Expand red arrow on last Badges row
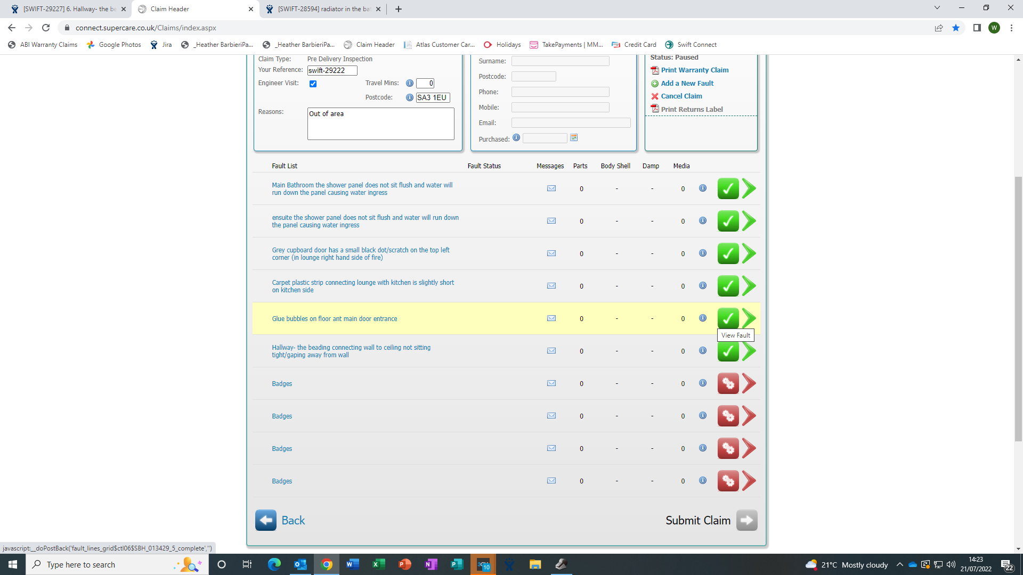This screenshot has width=1023, height=575. [x=749, y=481]
